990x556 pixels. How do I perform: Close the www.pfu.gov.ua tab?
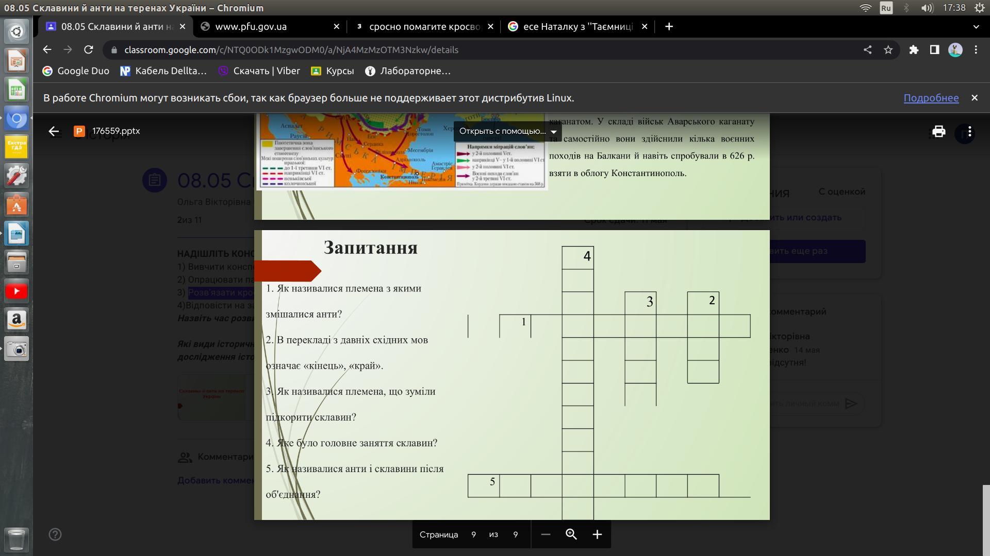click(x=337, y=27)
